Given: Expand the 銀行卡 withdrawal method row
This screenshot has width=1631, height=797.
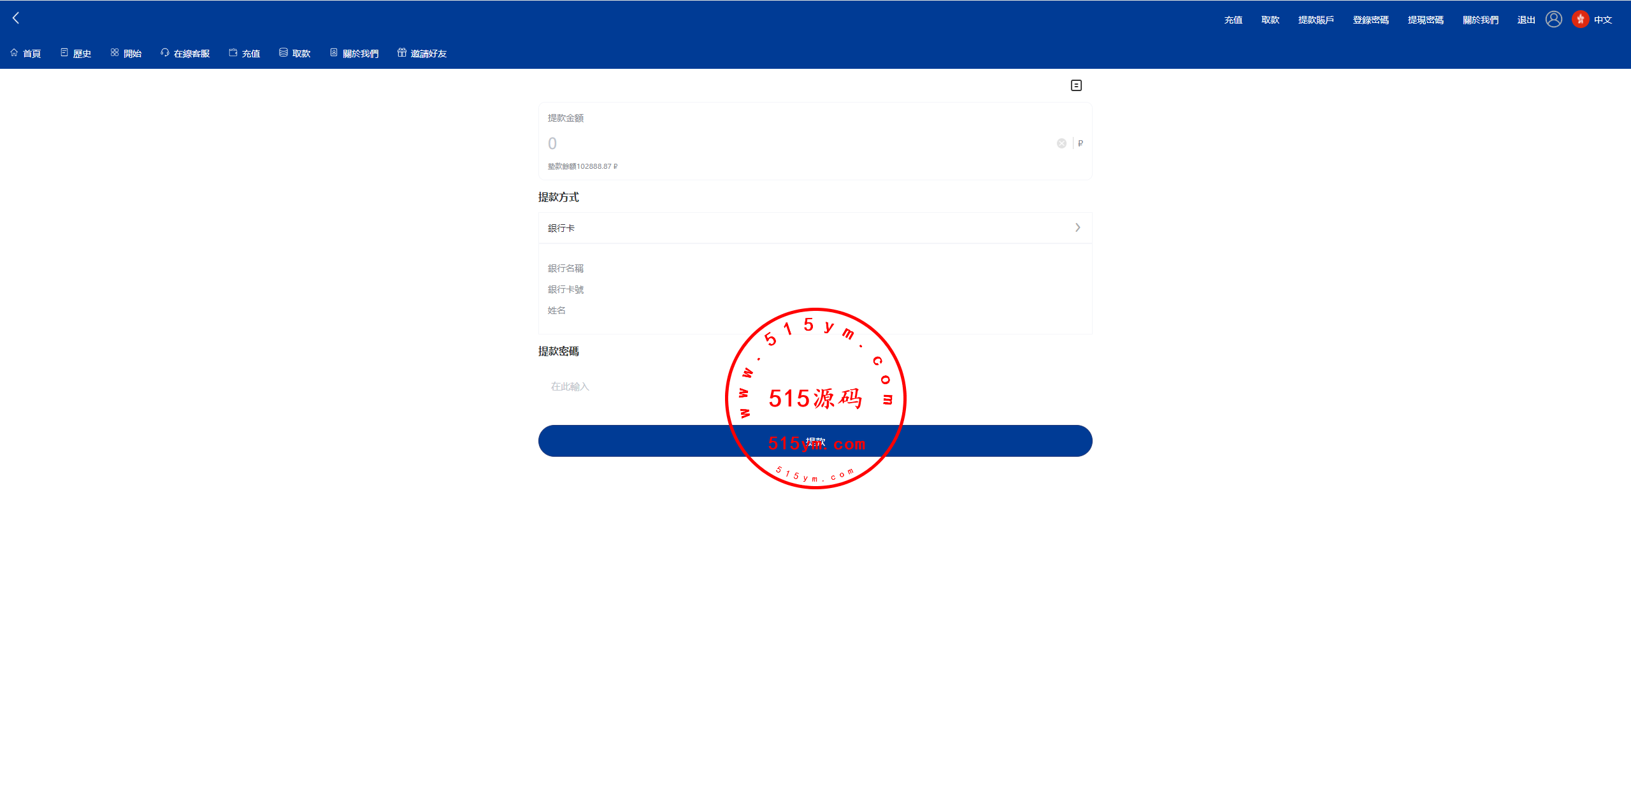Looking at the screenshot, I should coord(815,228).
